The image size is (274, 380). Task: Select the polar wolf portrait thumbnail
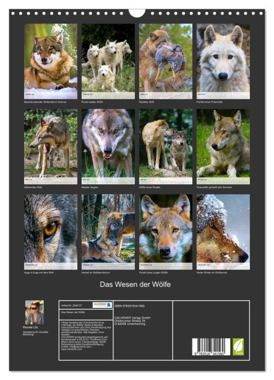[223, 61]
